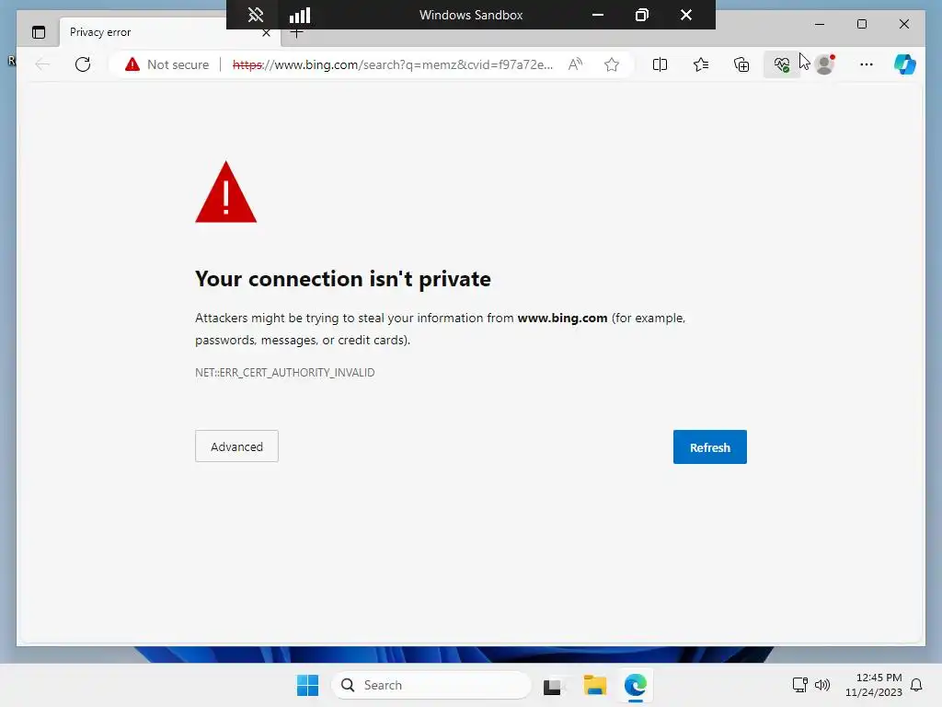Restore down the Windows Sandbox window
942x707 pixels.
641,15
